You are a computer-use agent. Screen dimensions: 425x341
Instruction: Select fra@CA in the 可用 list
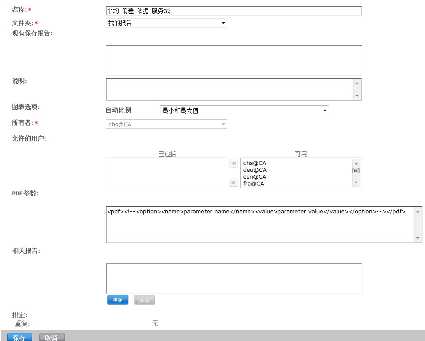pyautogui.click(x=253, y=184)
